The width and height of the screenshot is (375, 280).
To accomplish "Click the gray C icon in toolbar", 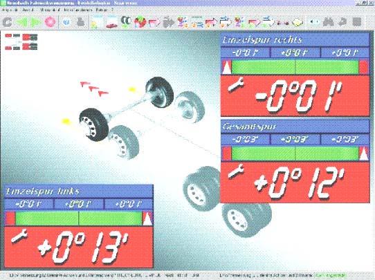I will pos(7,22).
